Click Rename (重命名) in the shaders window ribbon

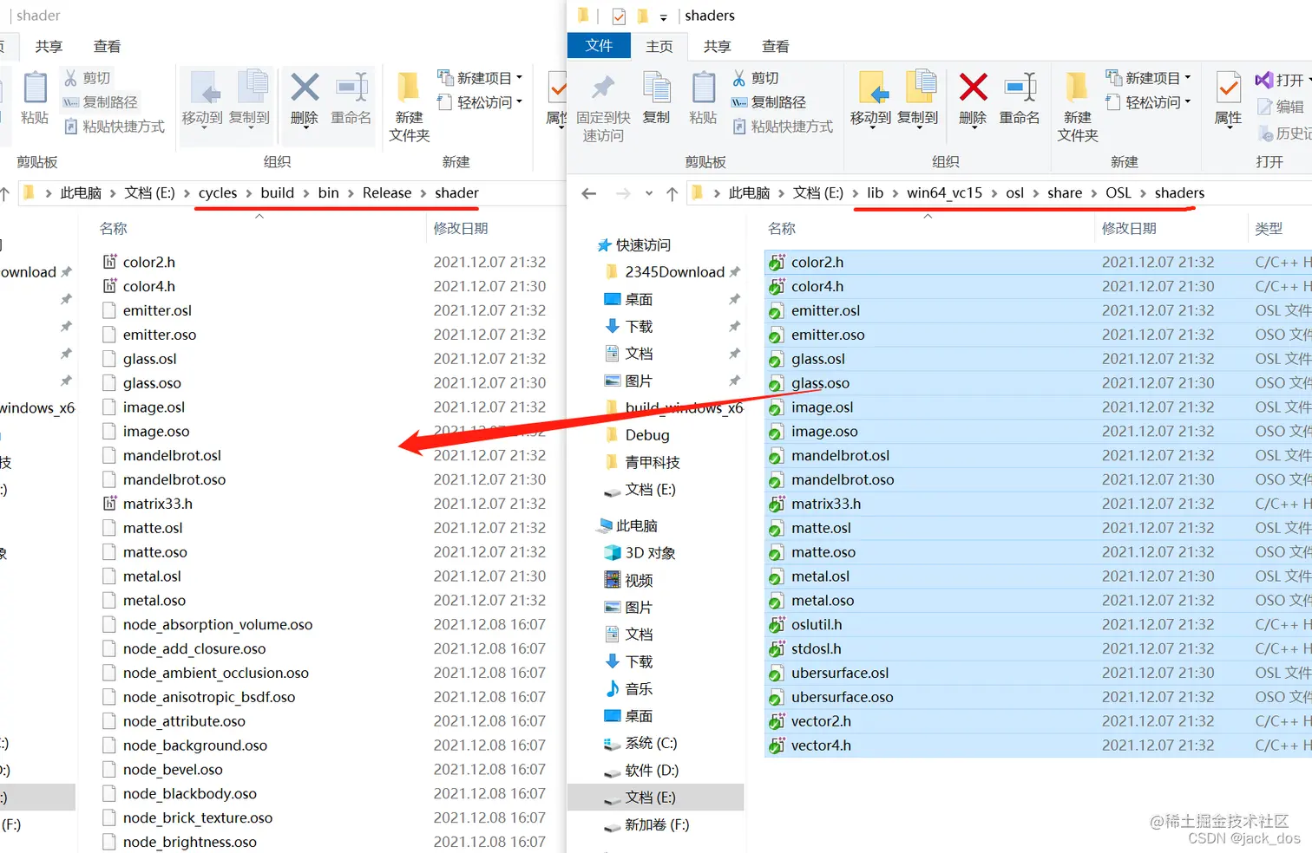point(1020,99)
